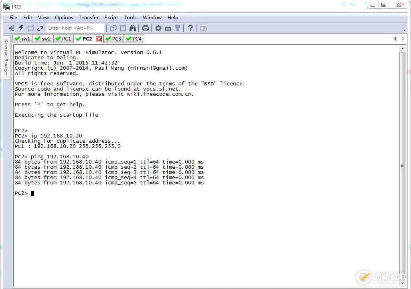Open the Tools menu

pos(130,18)
